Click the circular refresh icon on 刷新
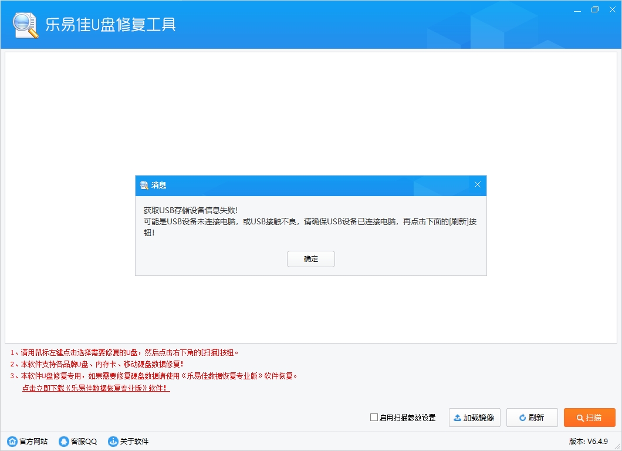This screenshot has height=451, width=622. 522,418
